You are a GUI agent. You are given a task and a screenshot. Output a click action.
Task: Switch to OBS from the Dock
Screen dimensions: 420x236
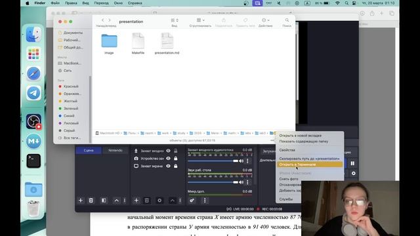click(33, 121)
